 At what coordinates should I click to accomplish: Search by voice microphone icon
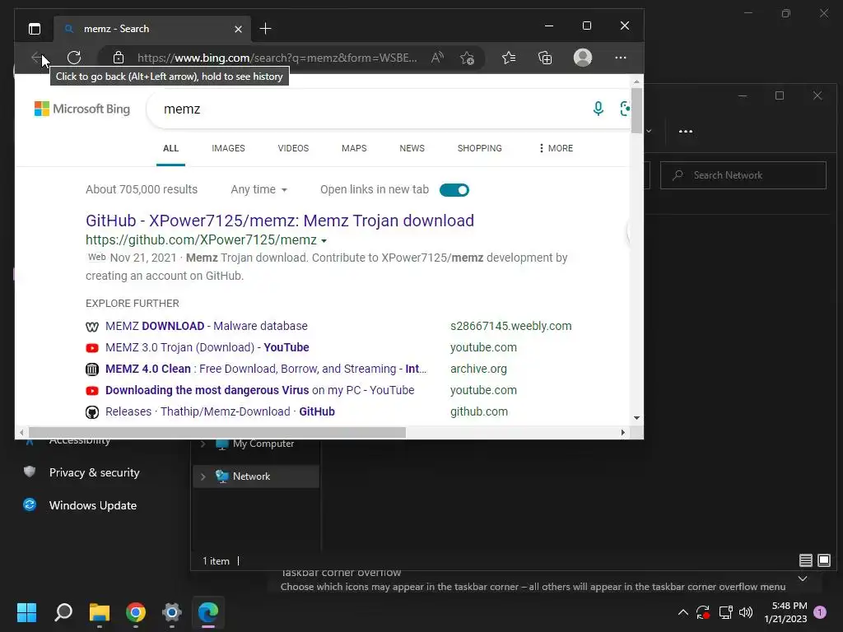point(598,109)
